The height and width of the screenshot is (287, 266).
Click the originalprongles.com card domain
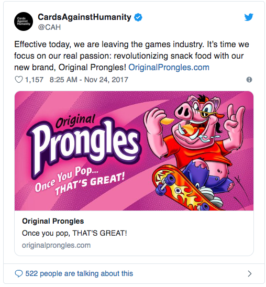tap(56, 245)
